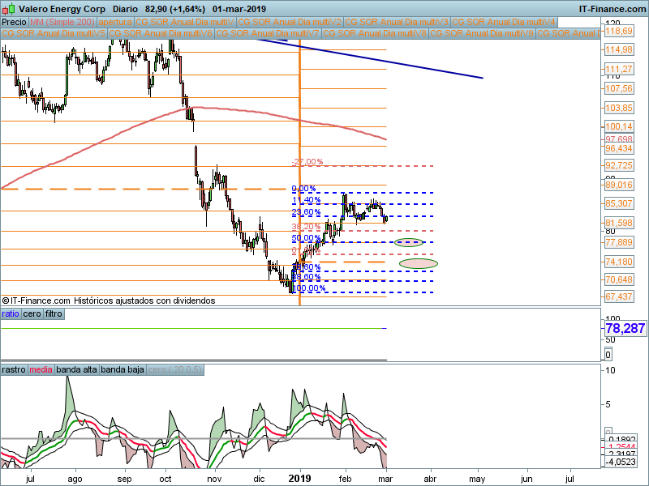
Task: Select the apertura indicator label
Action: [115, 22]
